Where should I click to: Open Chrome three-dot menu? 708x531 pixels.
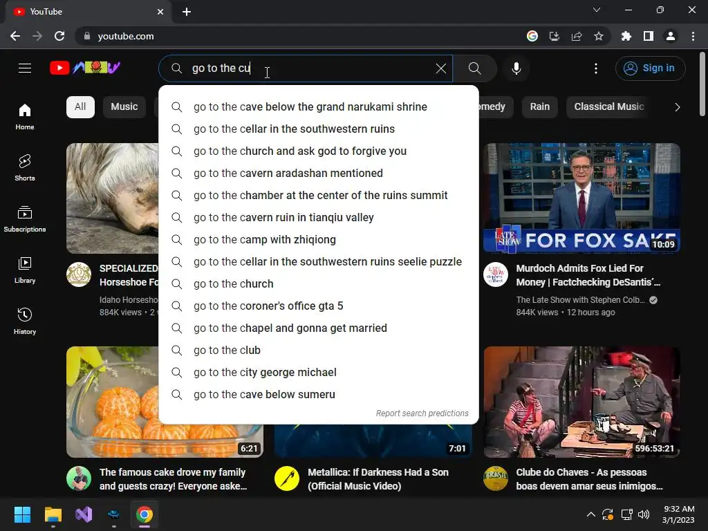point(693,36)
